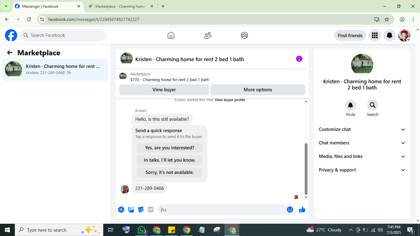420x236 pixels.
Task: Open the View buyer profile link
Action: coord(230,100)
